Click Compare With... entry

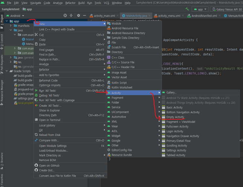click(70, 140)
